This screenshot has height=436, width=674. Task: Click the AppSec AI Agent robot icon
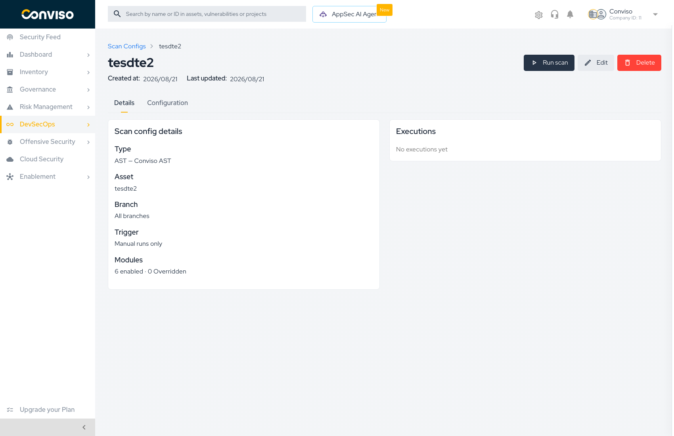click(324, 14)
